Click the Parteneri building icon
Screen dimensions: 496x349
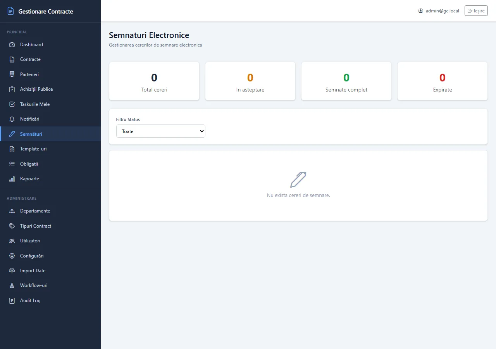[x=12, y=74]
